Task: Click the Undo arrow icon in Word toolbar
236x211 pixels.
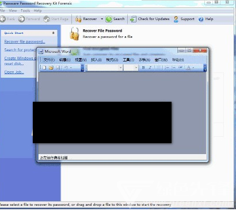Action: (x=66, y=67)
